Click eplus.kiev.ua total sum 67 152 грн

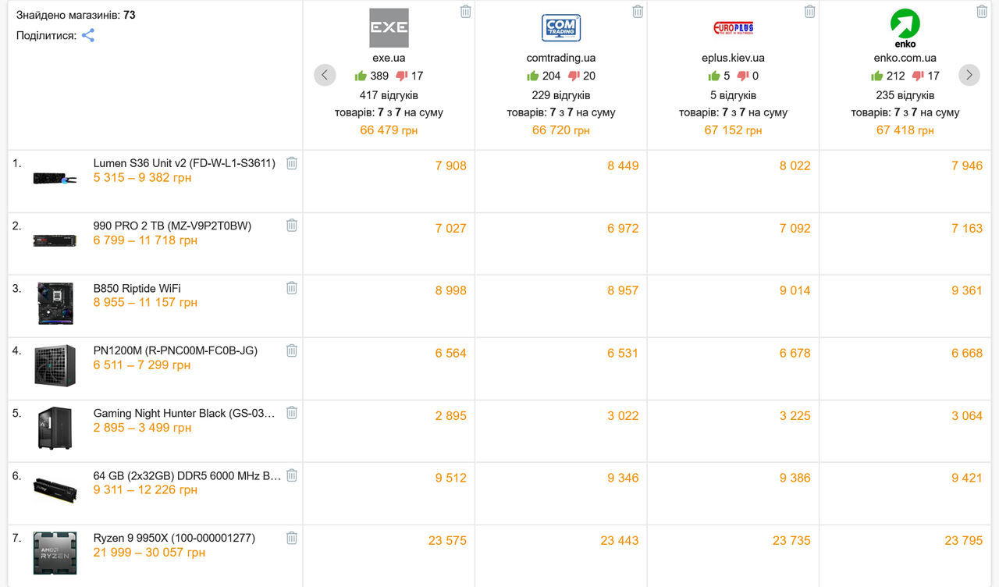tap(734, 130)
